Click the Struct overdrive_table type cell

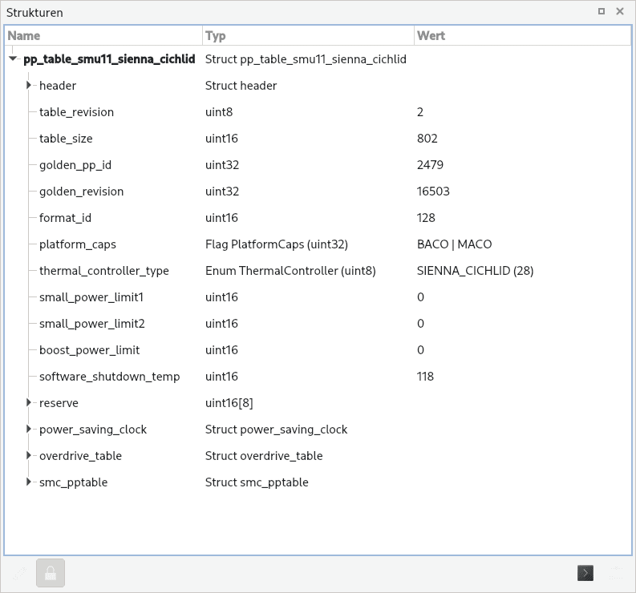click(x=264, y=456)
